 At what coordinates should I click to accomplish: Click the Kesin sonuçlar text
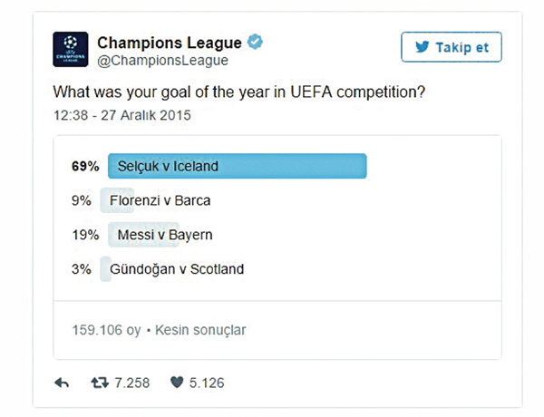pyautogui.click(x=200, y=330)
